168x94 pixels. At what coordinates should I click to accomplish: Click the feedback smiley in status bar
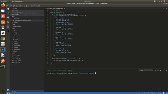[x=163, y=93]
